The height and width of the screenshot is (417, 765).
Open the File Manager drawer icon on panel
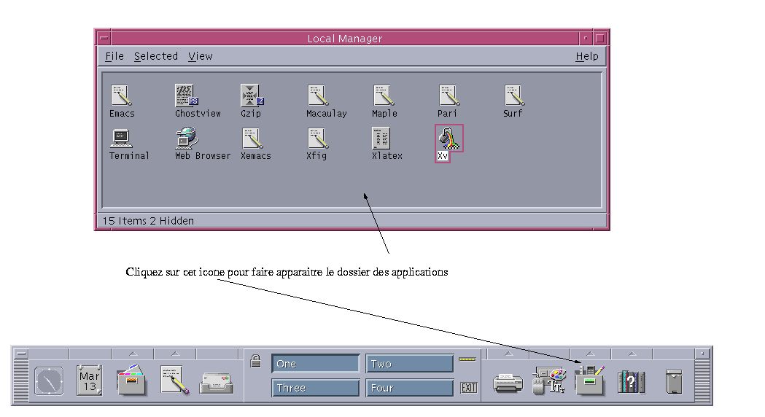pyautogui.click(x=131, y=380)
